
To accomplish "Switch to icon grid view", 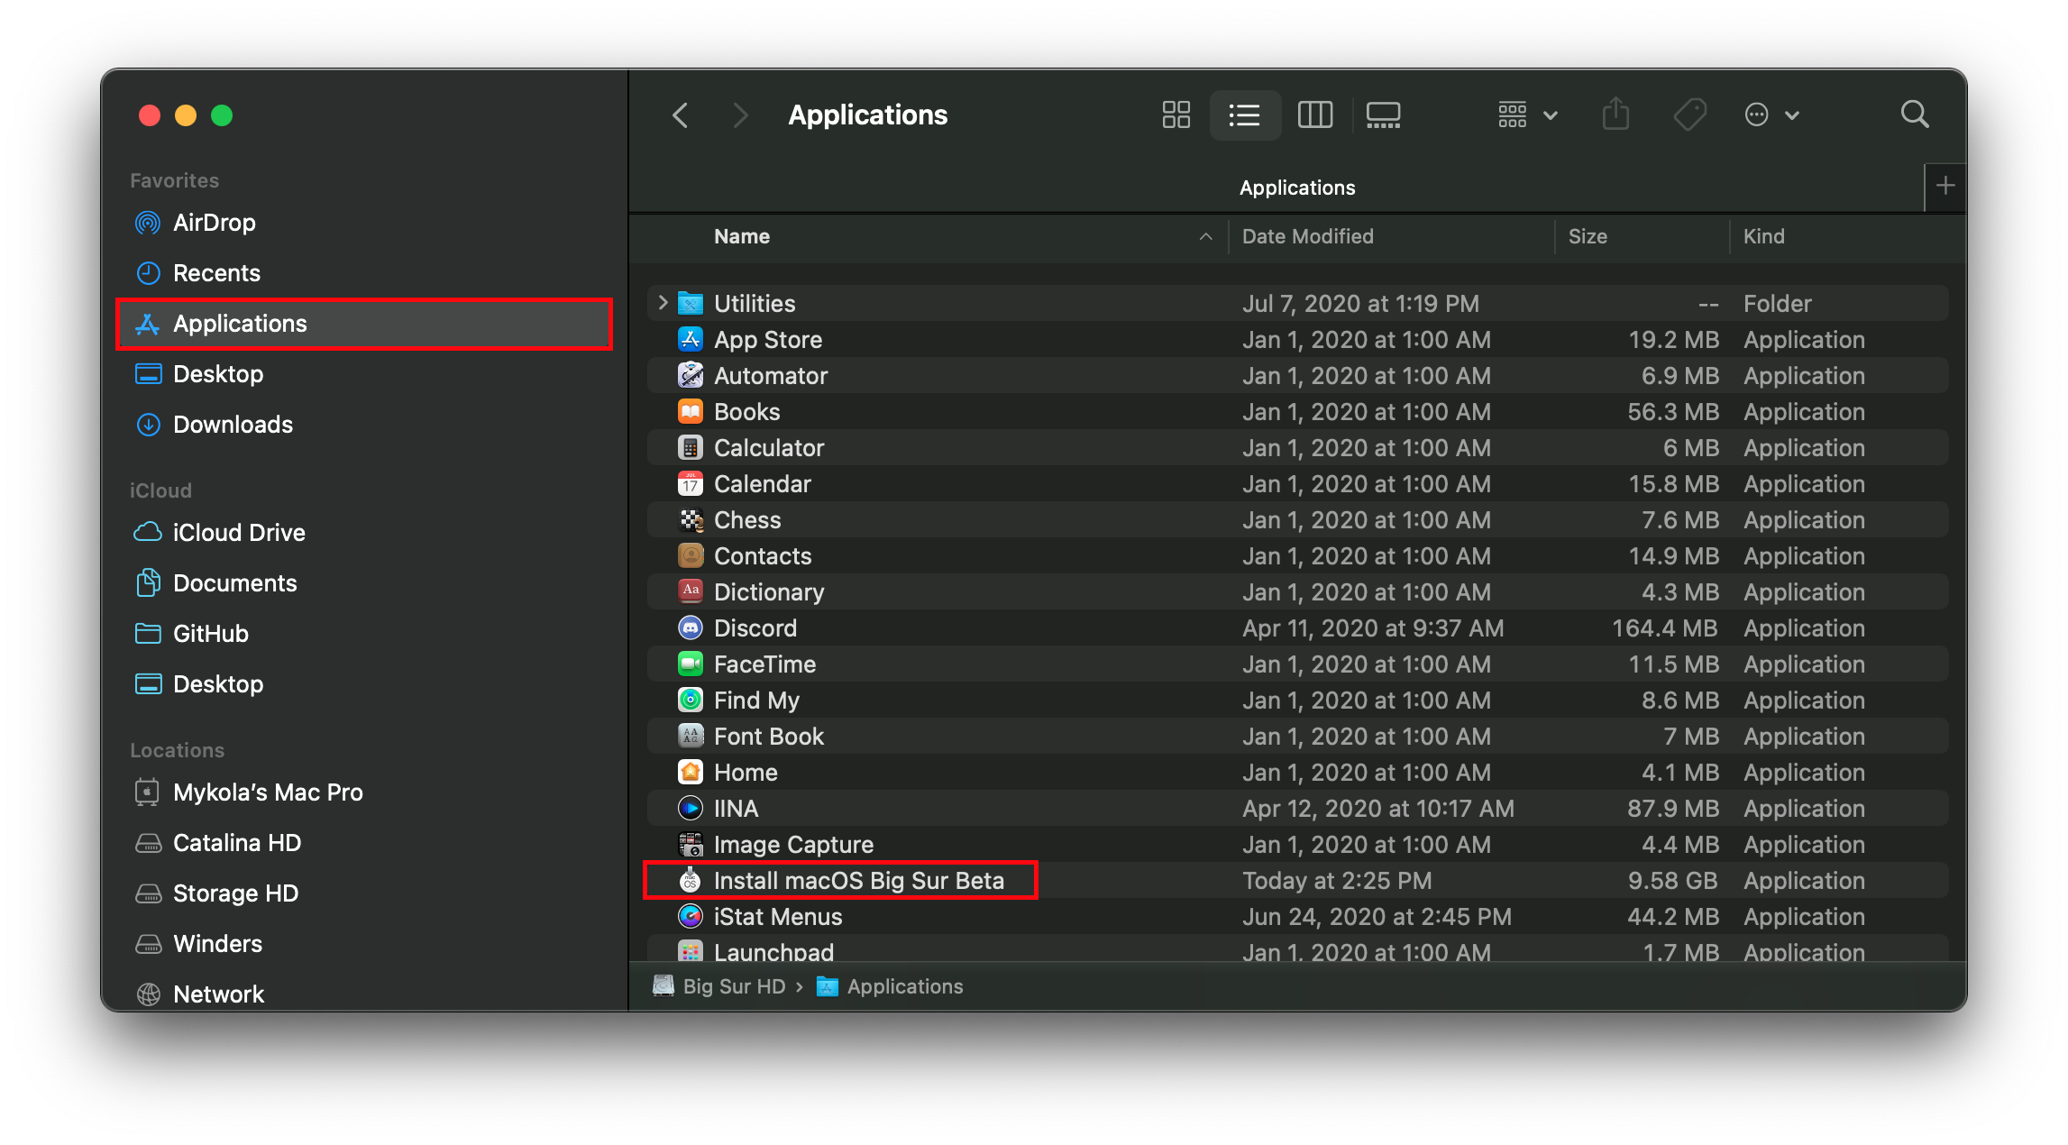I will [1176, 115].
